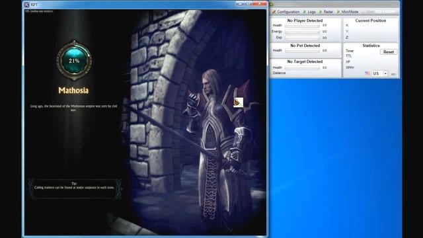
Task: Click the player Exp progress bar
Action: (x=302, y=38)
